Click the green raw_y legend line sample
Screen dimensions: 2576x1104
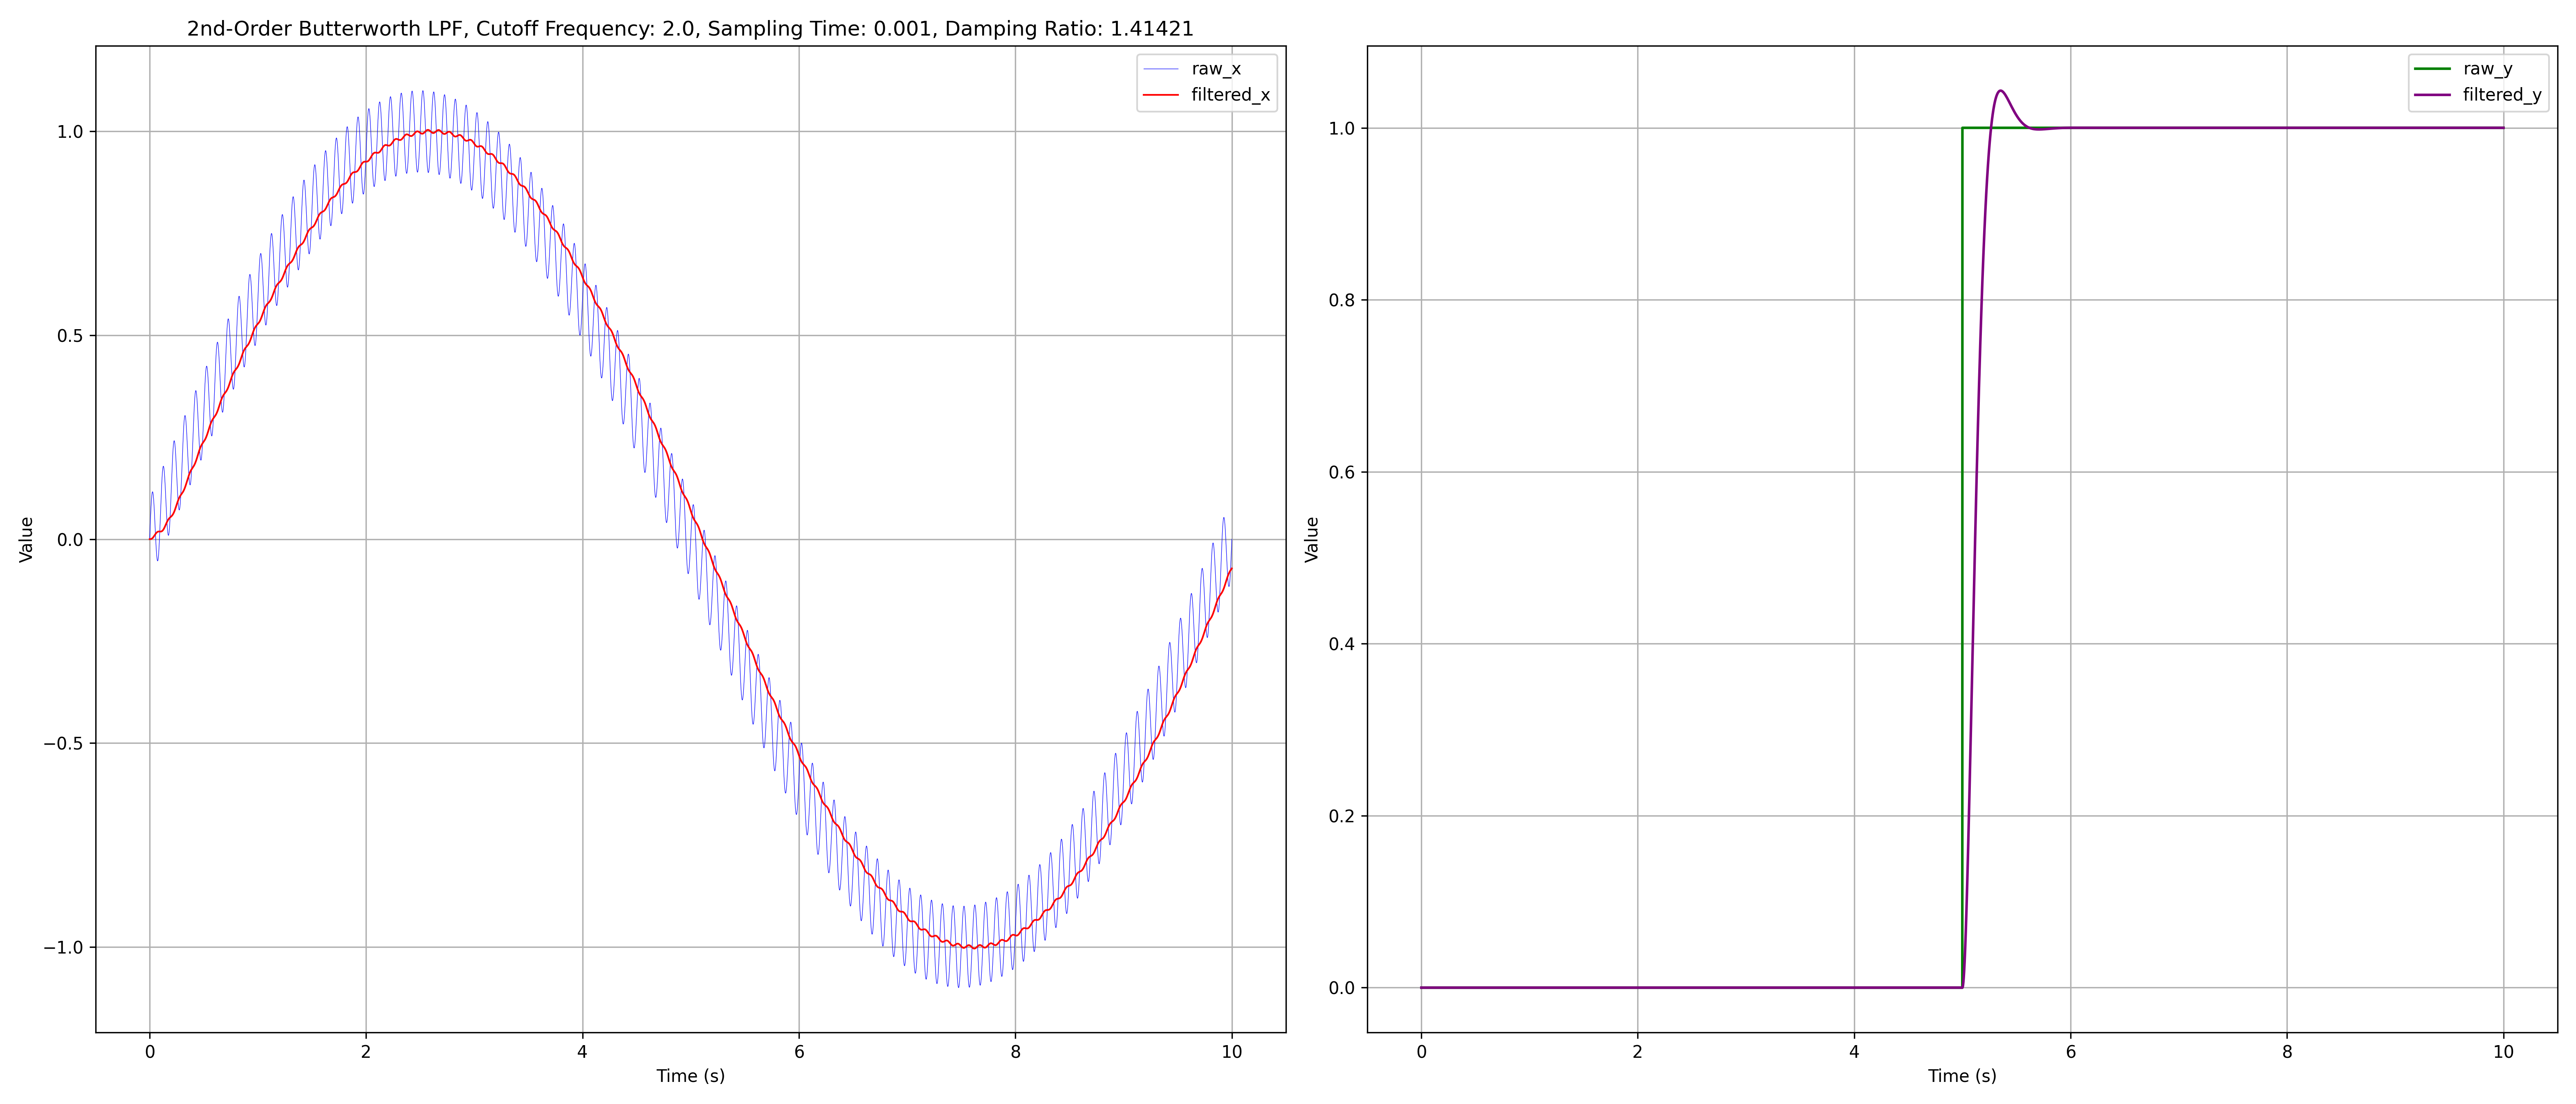point(2432,69)
